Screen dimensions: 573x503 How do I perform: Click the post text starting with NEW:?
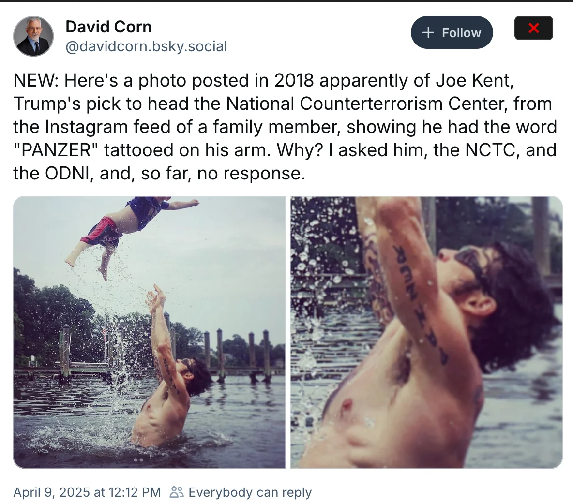pos(285,126)
